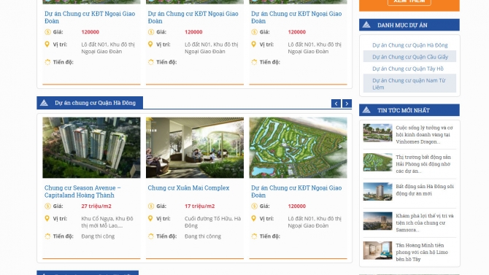Open Hà Đông real estate news thumbnail
Viewport: 489px width, 275px height.
pos(377,191)
